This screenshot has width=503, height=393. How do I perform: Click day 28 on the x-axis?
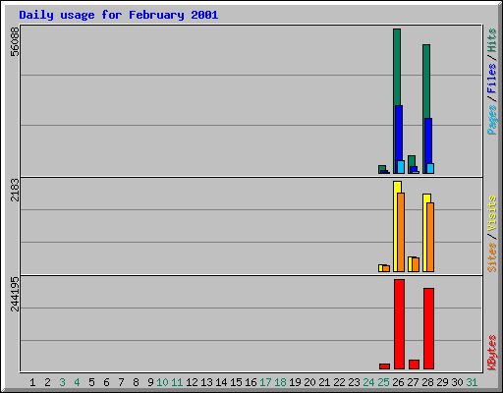coord(427,382)
